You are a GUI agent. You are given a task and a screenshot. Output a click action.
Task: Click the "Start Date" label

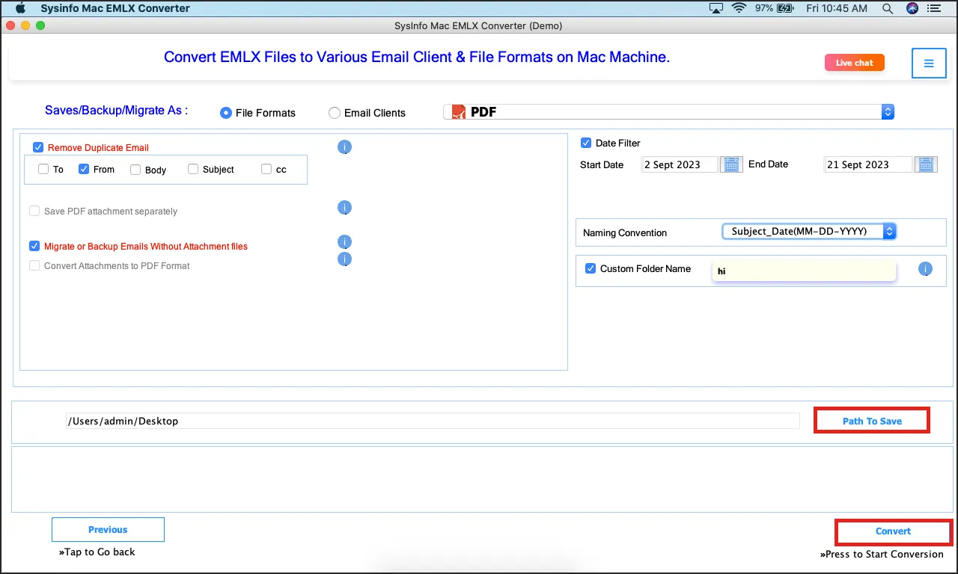[x=602, y=164]
